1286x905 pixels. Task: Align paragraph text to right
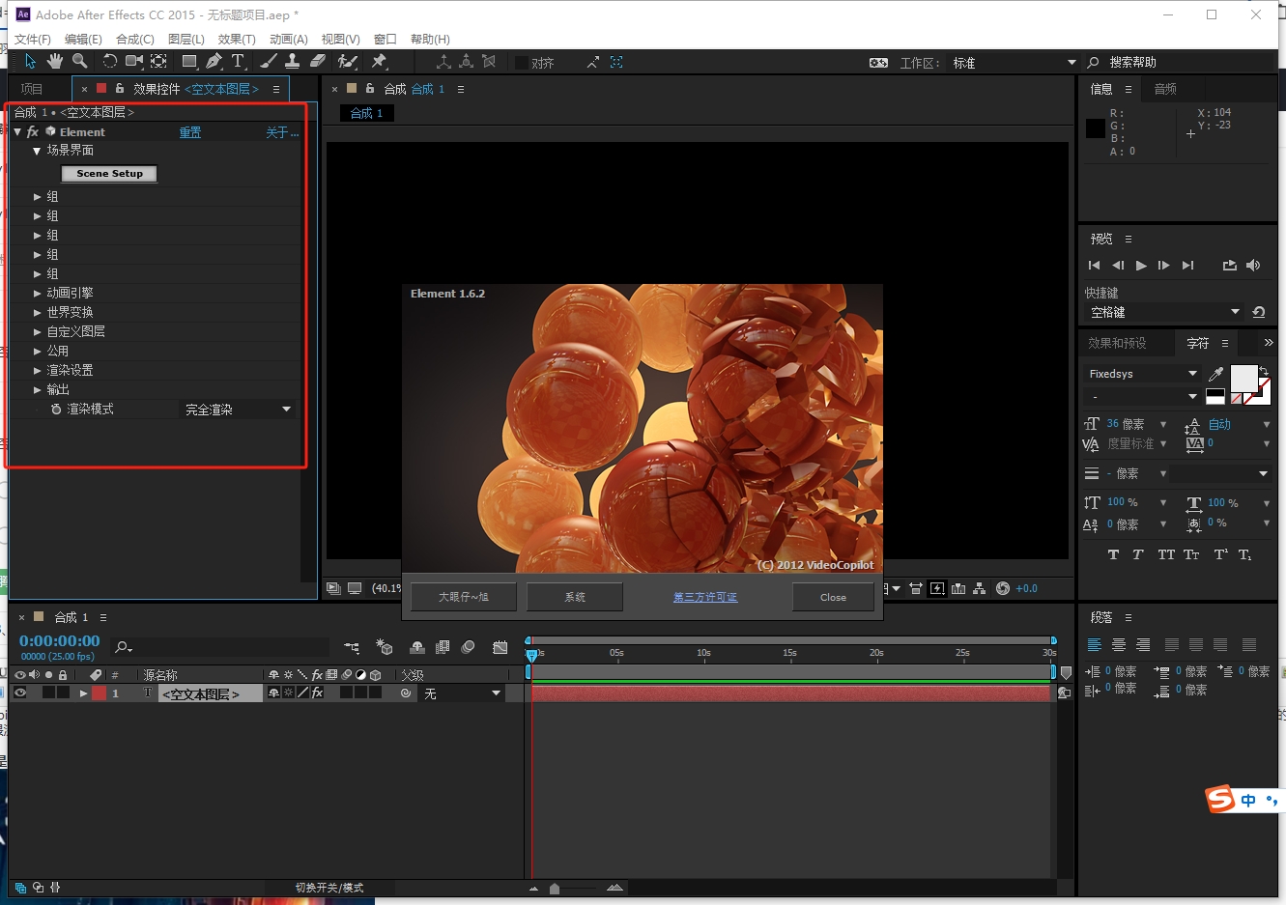point(1143,645)
